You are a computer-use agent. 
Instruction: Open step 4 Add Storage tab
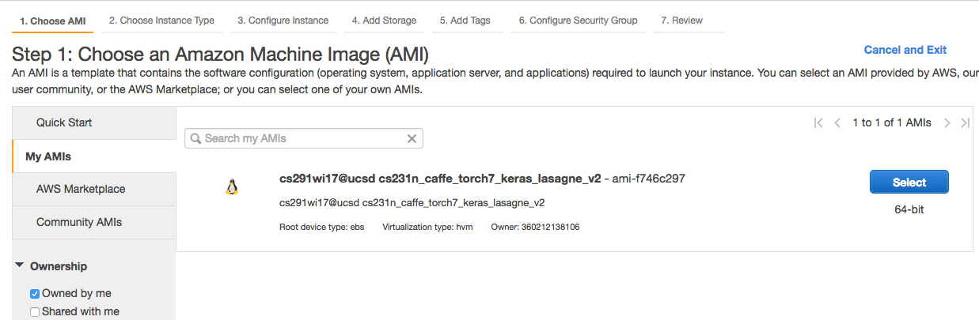pyautogui.click(x=384, y=21)
